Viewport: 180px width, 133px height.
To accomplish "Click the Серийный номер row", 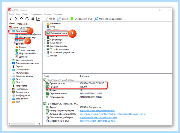I will (74, 93).
